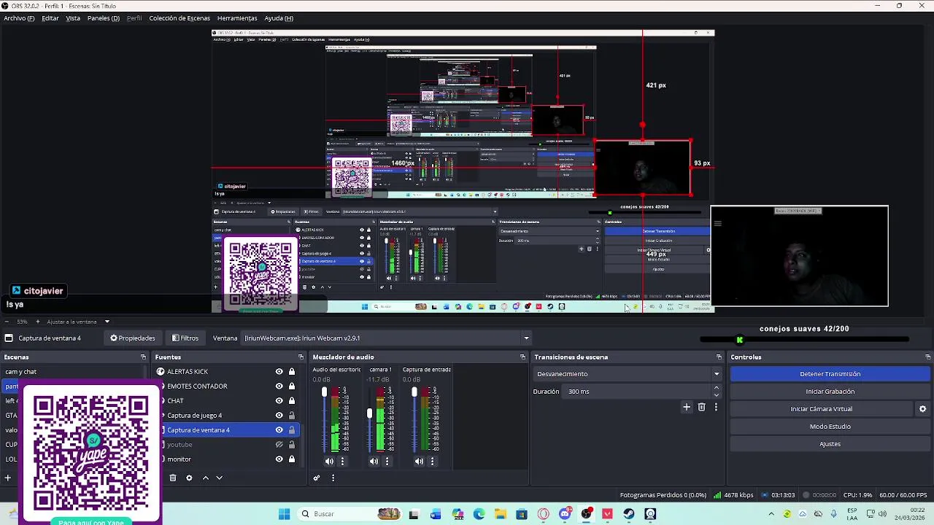Open the Fuentes dock pop-out icon

click(301, 357)
